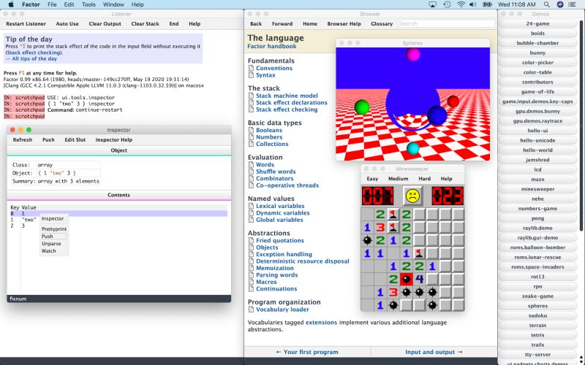585x365 pixels.
Task: Open the Apple menu
Action: [11, 4]
